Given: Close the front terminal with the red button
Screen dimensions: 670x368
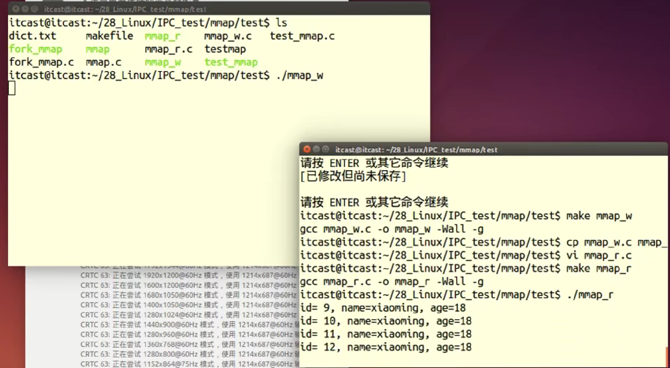Looking at the screenshot, I should click(307, 149).
